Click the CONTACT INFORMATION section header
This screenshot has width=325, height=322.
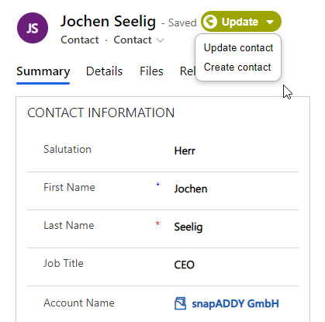point(101,113)
